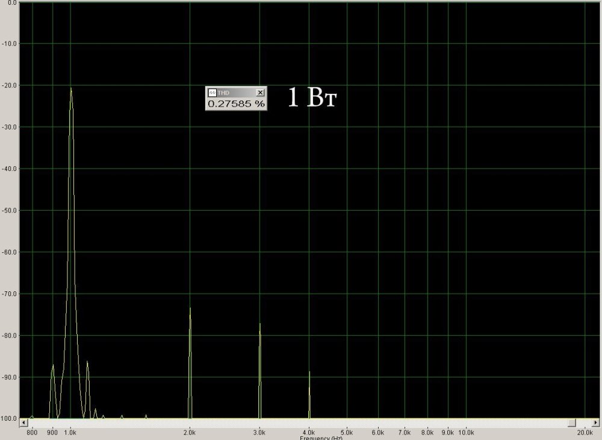Click the empty horizontal scrollbar track
602x440 pixels.
click(x=301, y=423)
